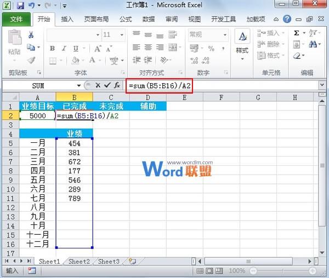This screenshot has height=278, width=329.
Task: Switch to the Sheet2 worksheet tab
Action: pos(79,262)
